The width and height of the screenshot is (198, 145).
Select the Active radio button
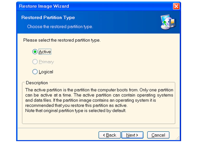tap(35, 52)
